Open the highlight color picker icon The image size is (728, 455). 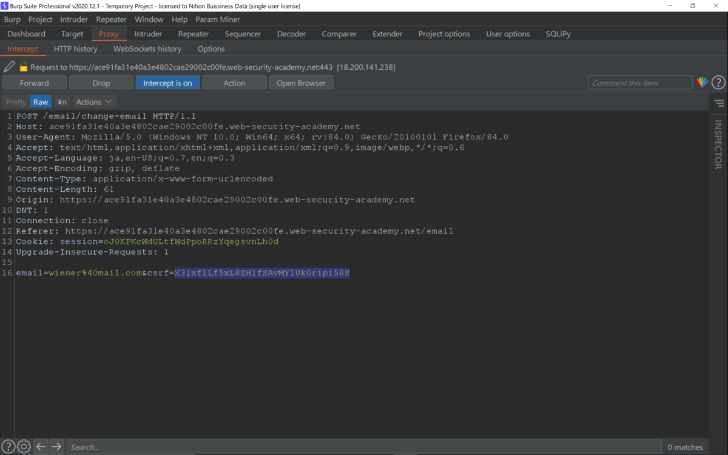click(702, 83)
